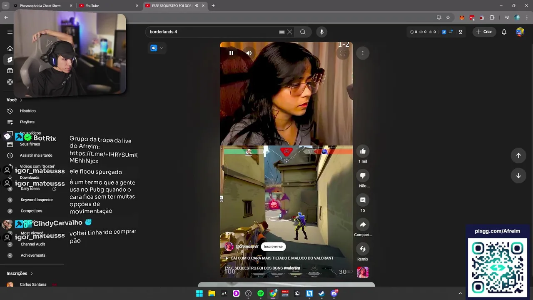This screenshot has width=533, height=300.
Task: Open a new browser tab
Action: [x=213, y=6]
